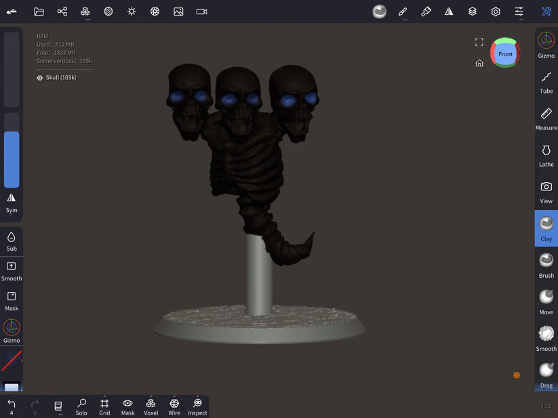Select the View camera tool
The height and width of the screenshot is (418, 558).
546,192
